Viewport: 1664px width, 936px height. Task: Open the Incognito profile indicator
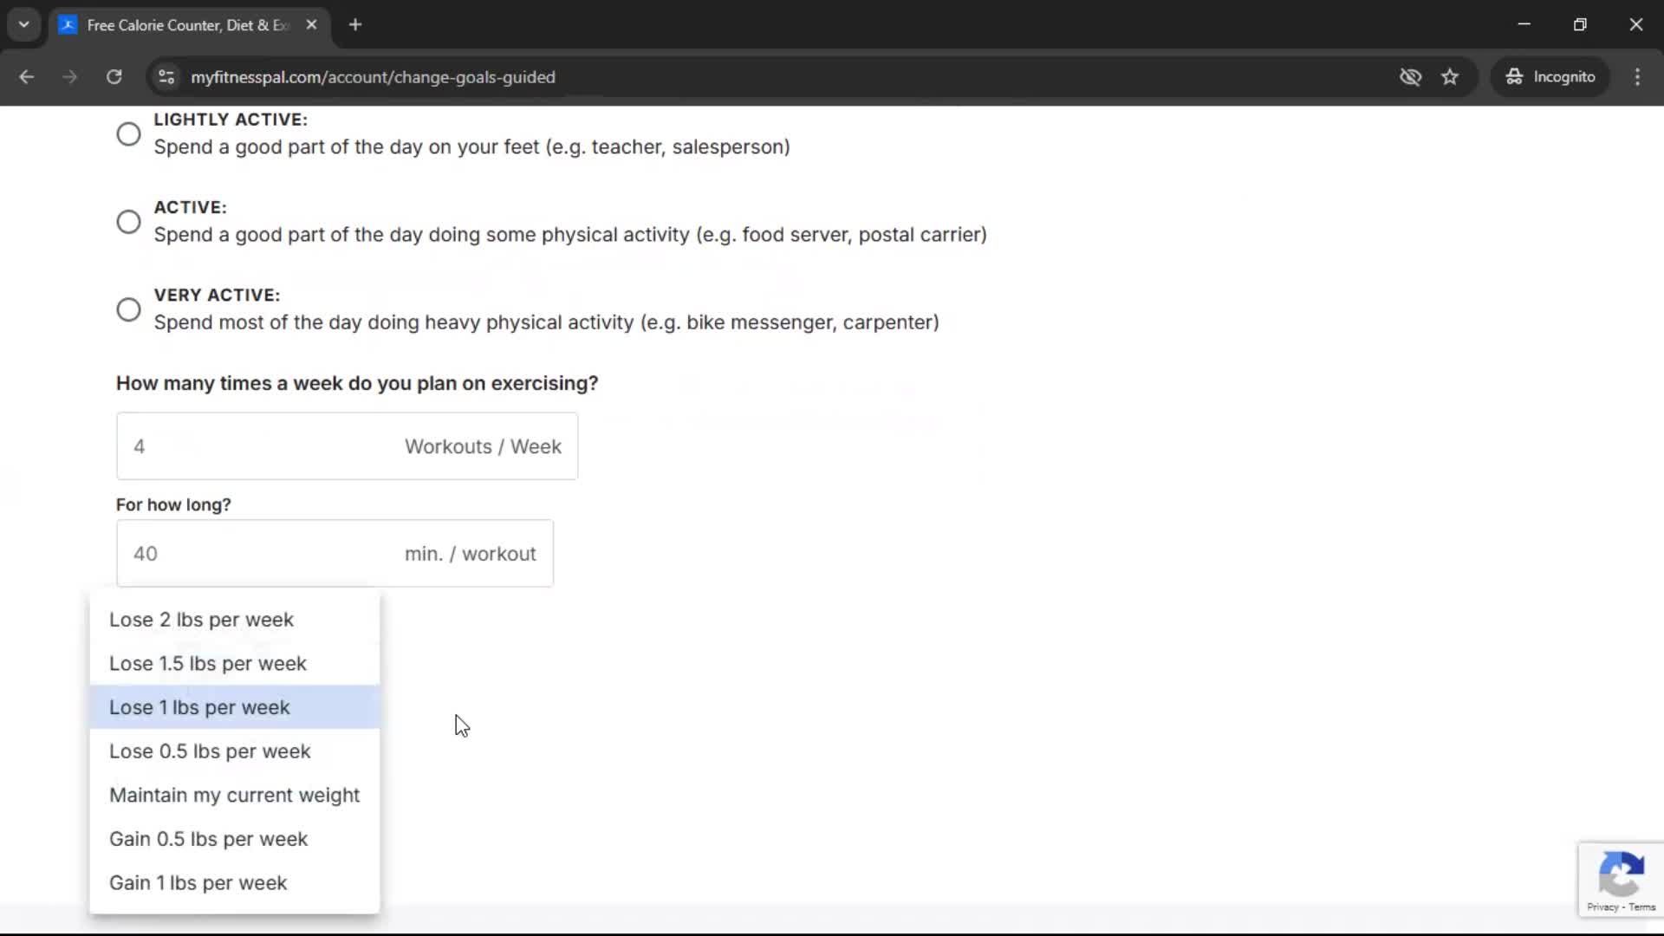coord(1550,77)
